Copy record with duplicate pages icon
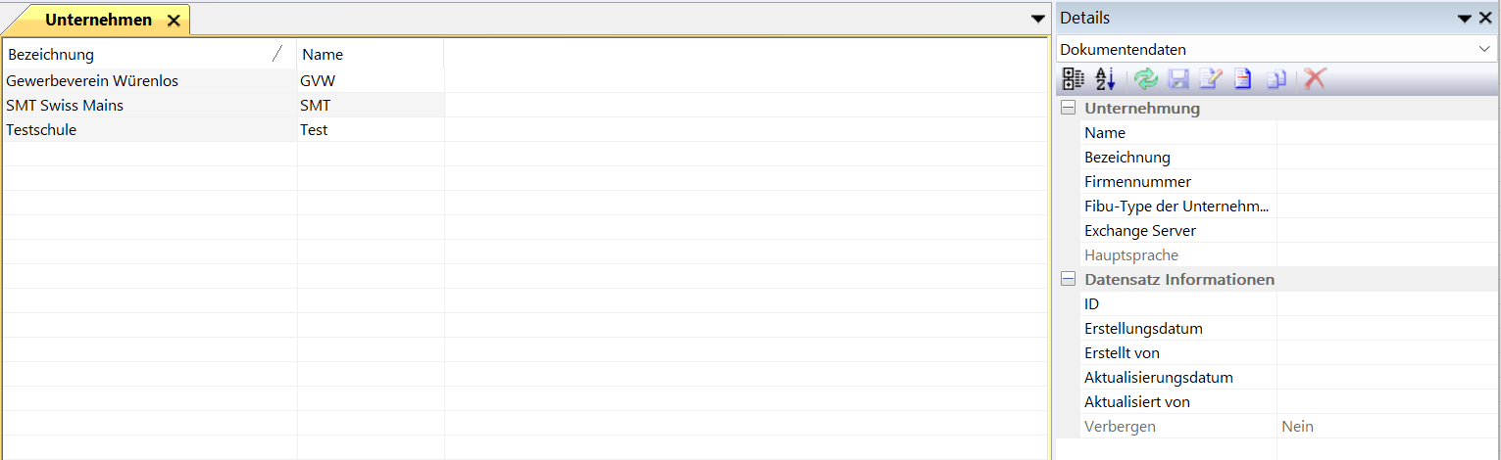 1276,79
